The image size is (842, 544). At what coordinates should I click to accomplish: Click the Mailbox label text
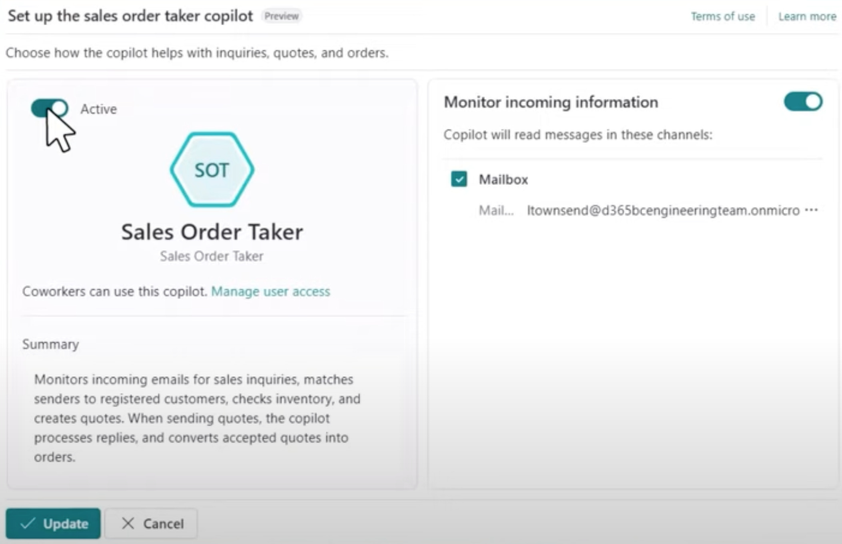pyautogui.click(x=503, y=179)
